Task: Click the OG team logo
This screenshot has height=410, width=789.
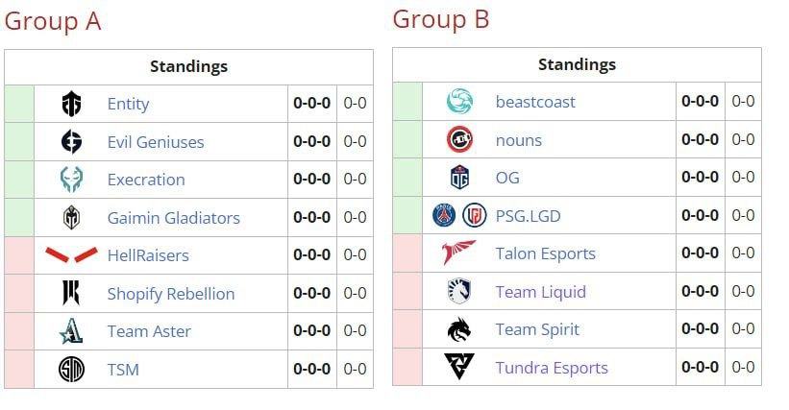Action: tap(460, 178)
